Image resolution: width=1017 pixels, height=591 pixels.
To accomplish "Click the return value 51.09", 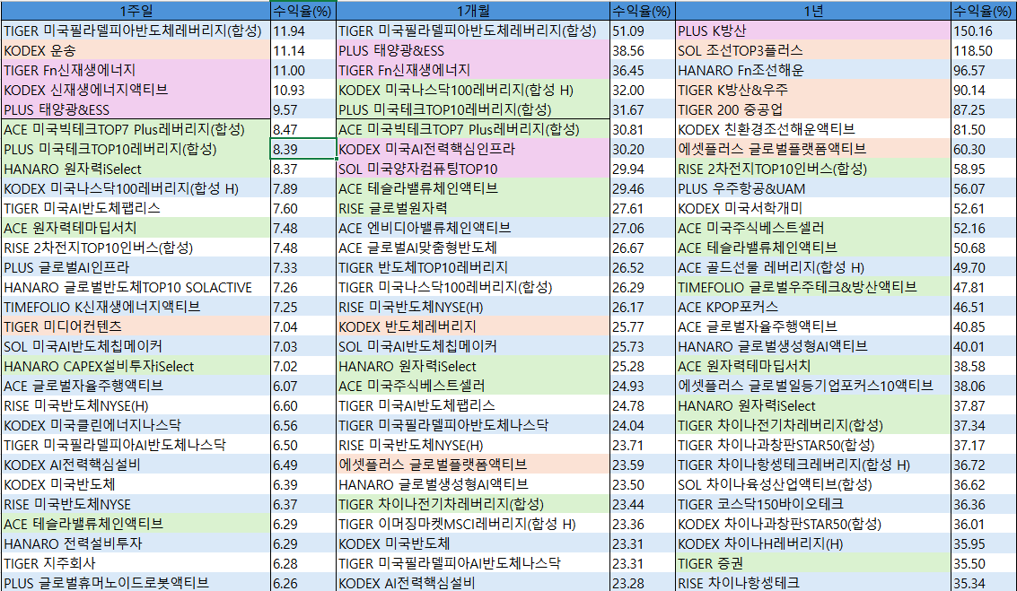I will (643, 31).
